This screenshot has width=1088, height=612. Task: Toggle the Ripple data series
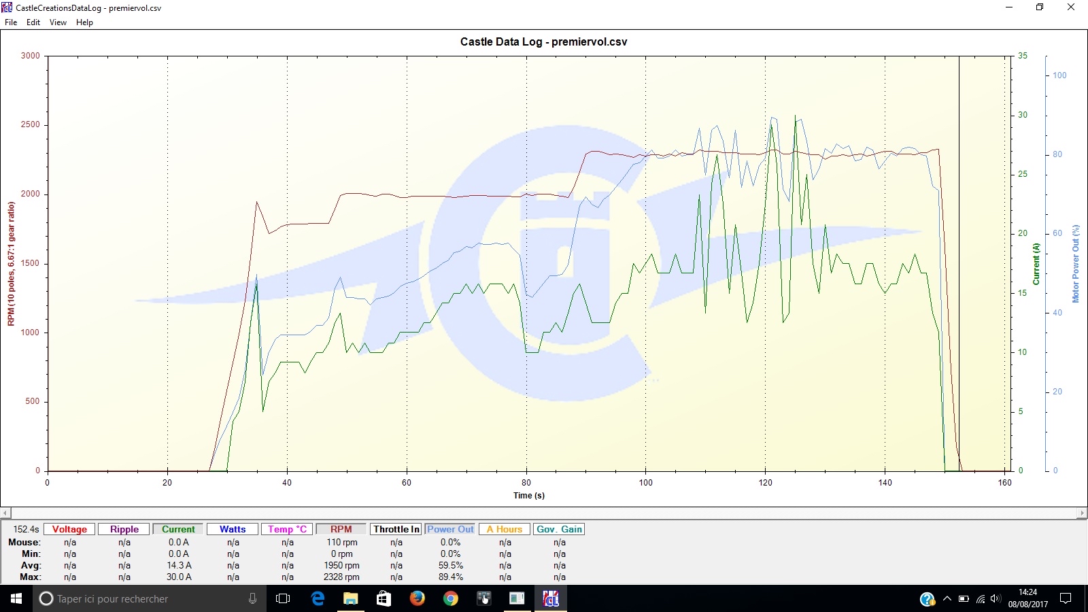pos(124,529)
